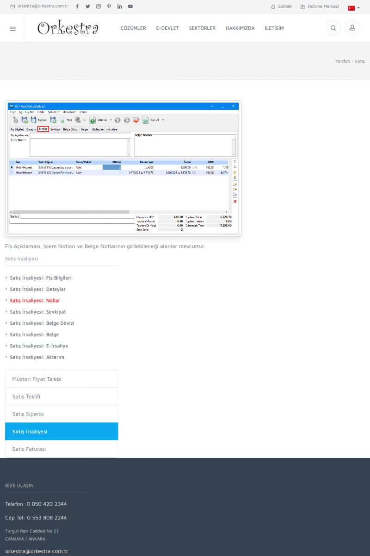Expand the language flag dropdown

click(x=354, y=8)
